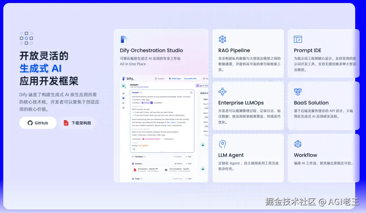The height and width of the screenshot is (213, 366).
Task: Select Introduction - OpenAI API dataset
Action: (x=146, y=170)
